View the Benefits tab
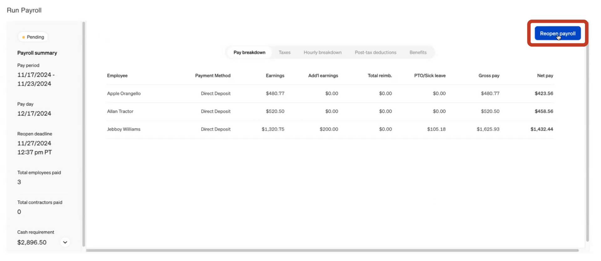Image resolution: width=601 pixels, height=261 pixels. coord(418,52)
